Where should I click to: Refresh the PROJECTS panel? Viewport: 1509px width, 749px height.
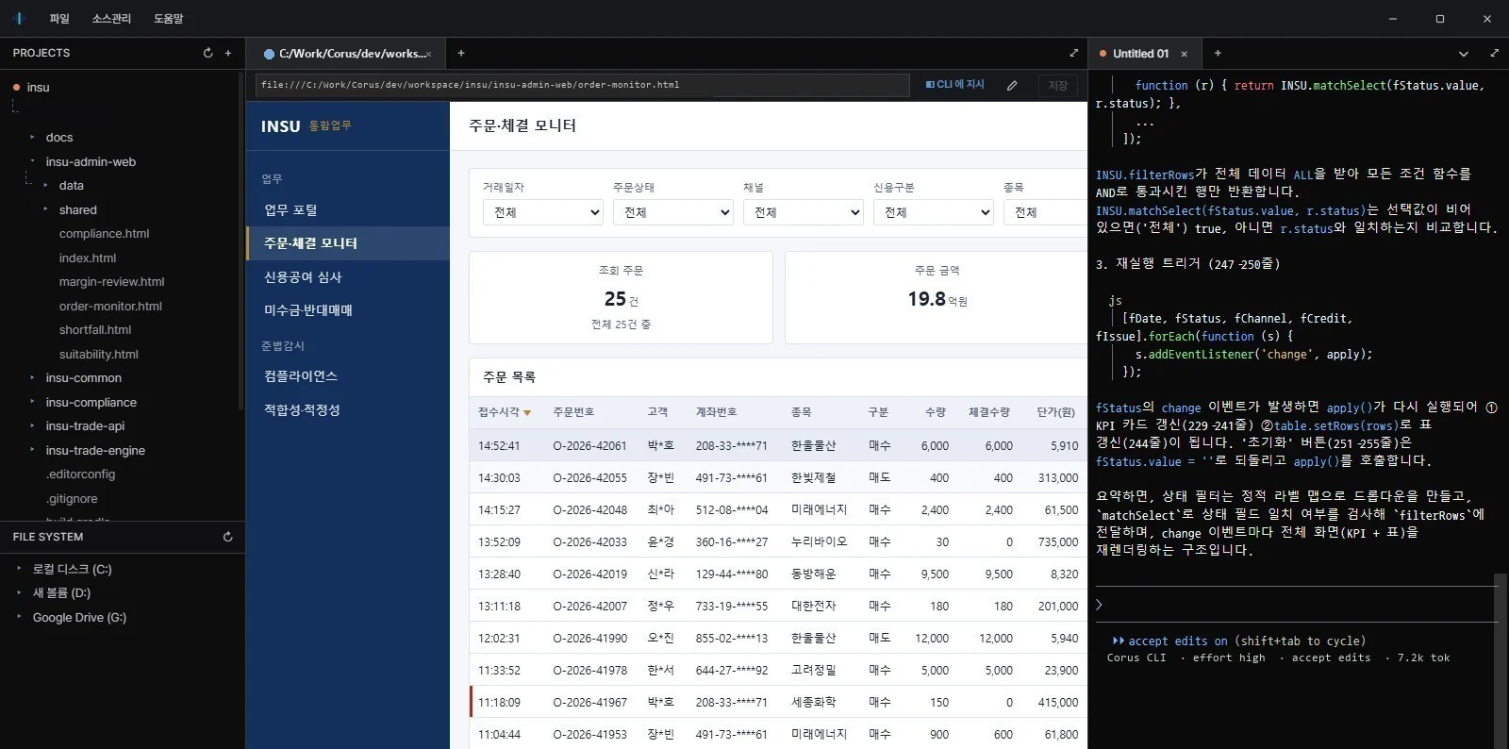click(x=207, y=53)
